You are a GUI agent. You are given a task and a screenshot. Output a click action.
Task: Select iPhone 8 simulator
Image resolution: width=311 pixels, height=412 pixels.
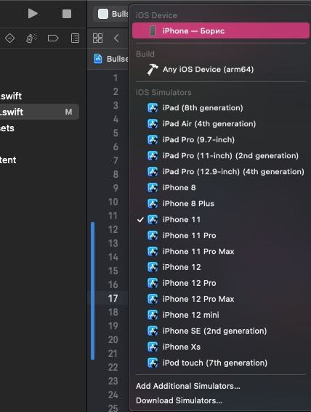(x=221, y=188)
